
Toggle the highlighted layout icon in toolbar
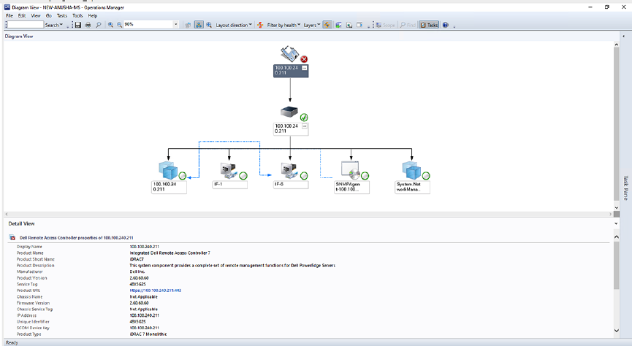click(x=199, y=25)
